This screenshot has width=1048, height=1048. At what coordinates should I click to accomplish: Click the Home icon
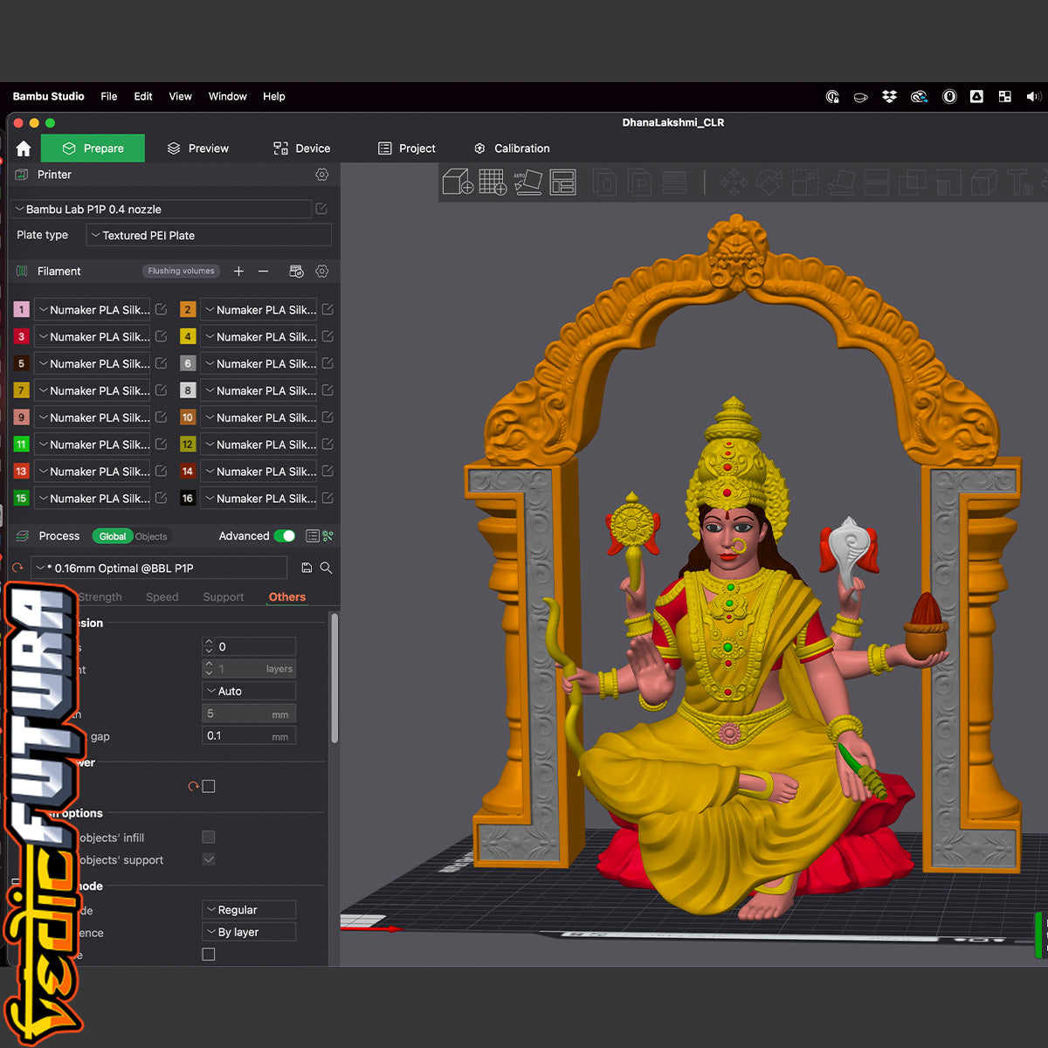24,148
